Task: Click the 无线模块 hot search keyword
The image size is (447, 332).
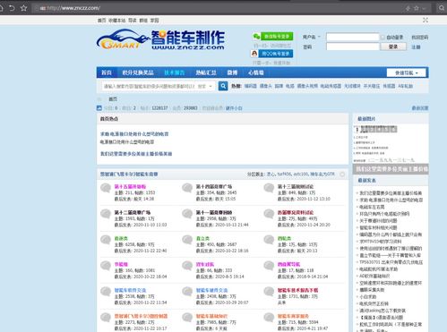Action: click(x=352, y=86)
